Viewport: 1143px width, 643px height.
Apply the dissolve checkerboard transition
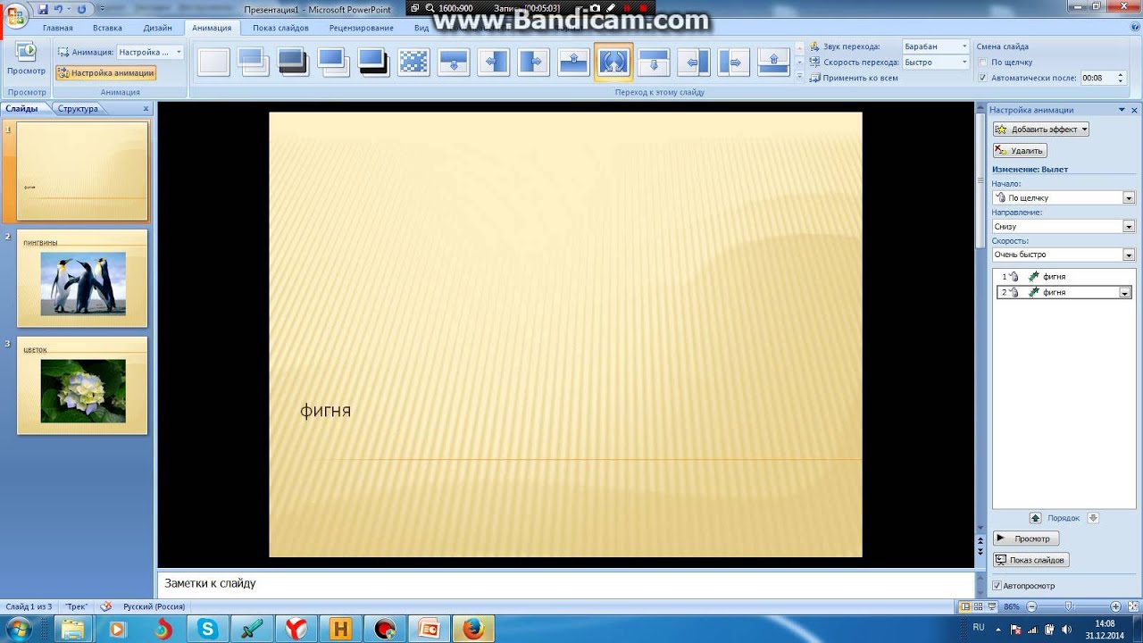[x=413, y=62]
